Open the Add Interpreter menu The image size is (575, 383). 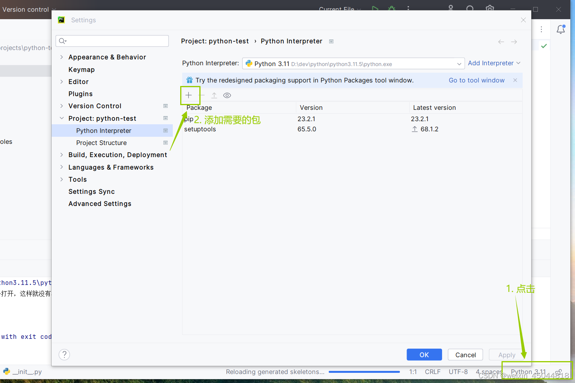[494, 63]
